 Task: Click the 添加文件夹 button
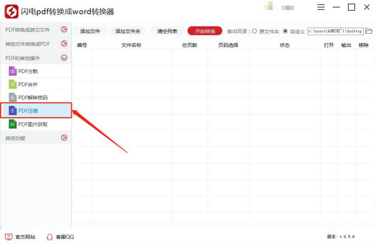click(x=127, y=31)
